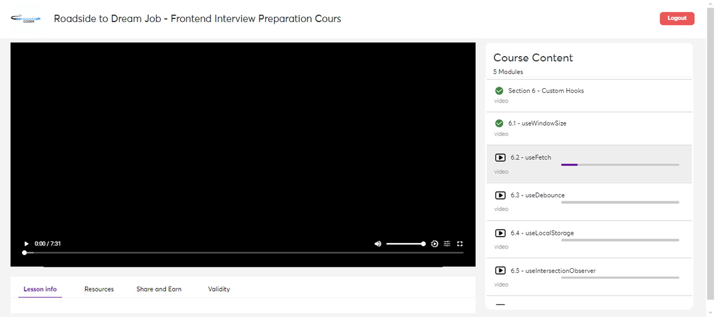715x317 pixels.
Task: Click play icon beside 6.5 useIntersectionObserver
Action: [500, 271]
